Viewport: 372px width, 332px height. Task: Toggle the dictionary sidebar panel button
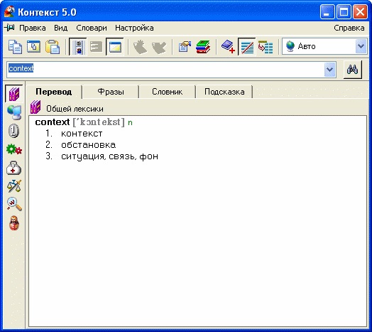coord(77,47)
